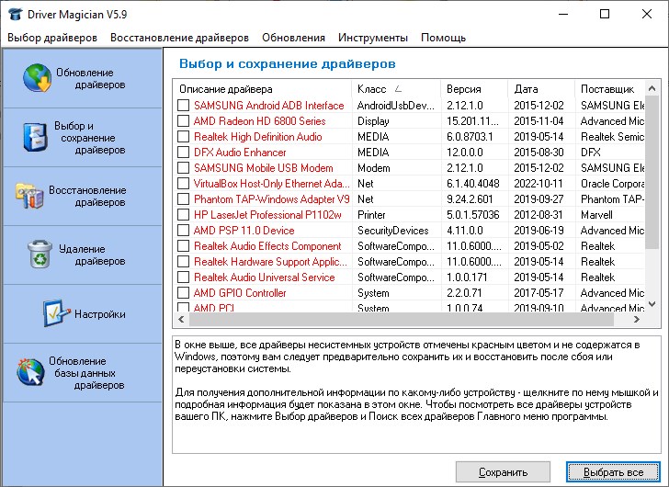Open the Инструменты menu
The height and width of the screenshot is (487, 669).
pos(373,38)
